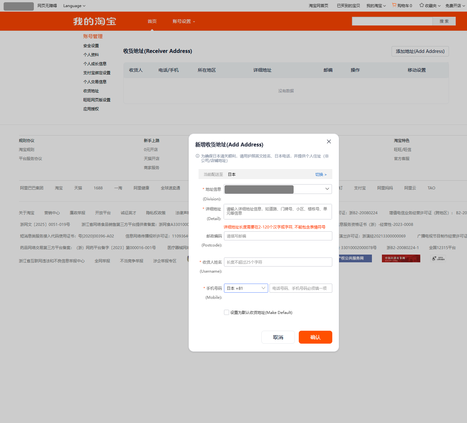The width and height of the screenshot is (467, 423).
Task: Click 切换 to switch delivery region
Action: pos(321,174)
